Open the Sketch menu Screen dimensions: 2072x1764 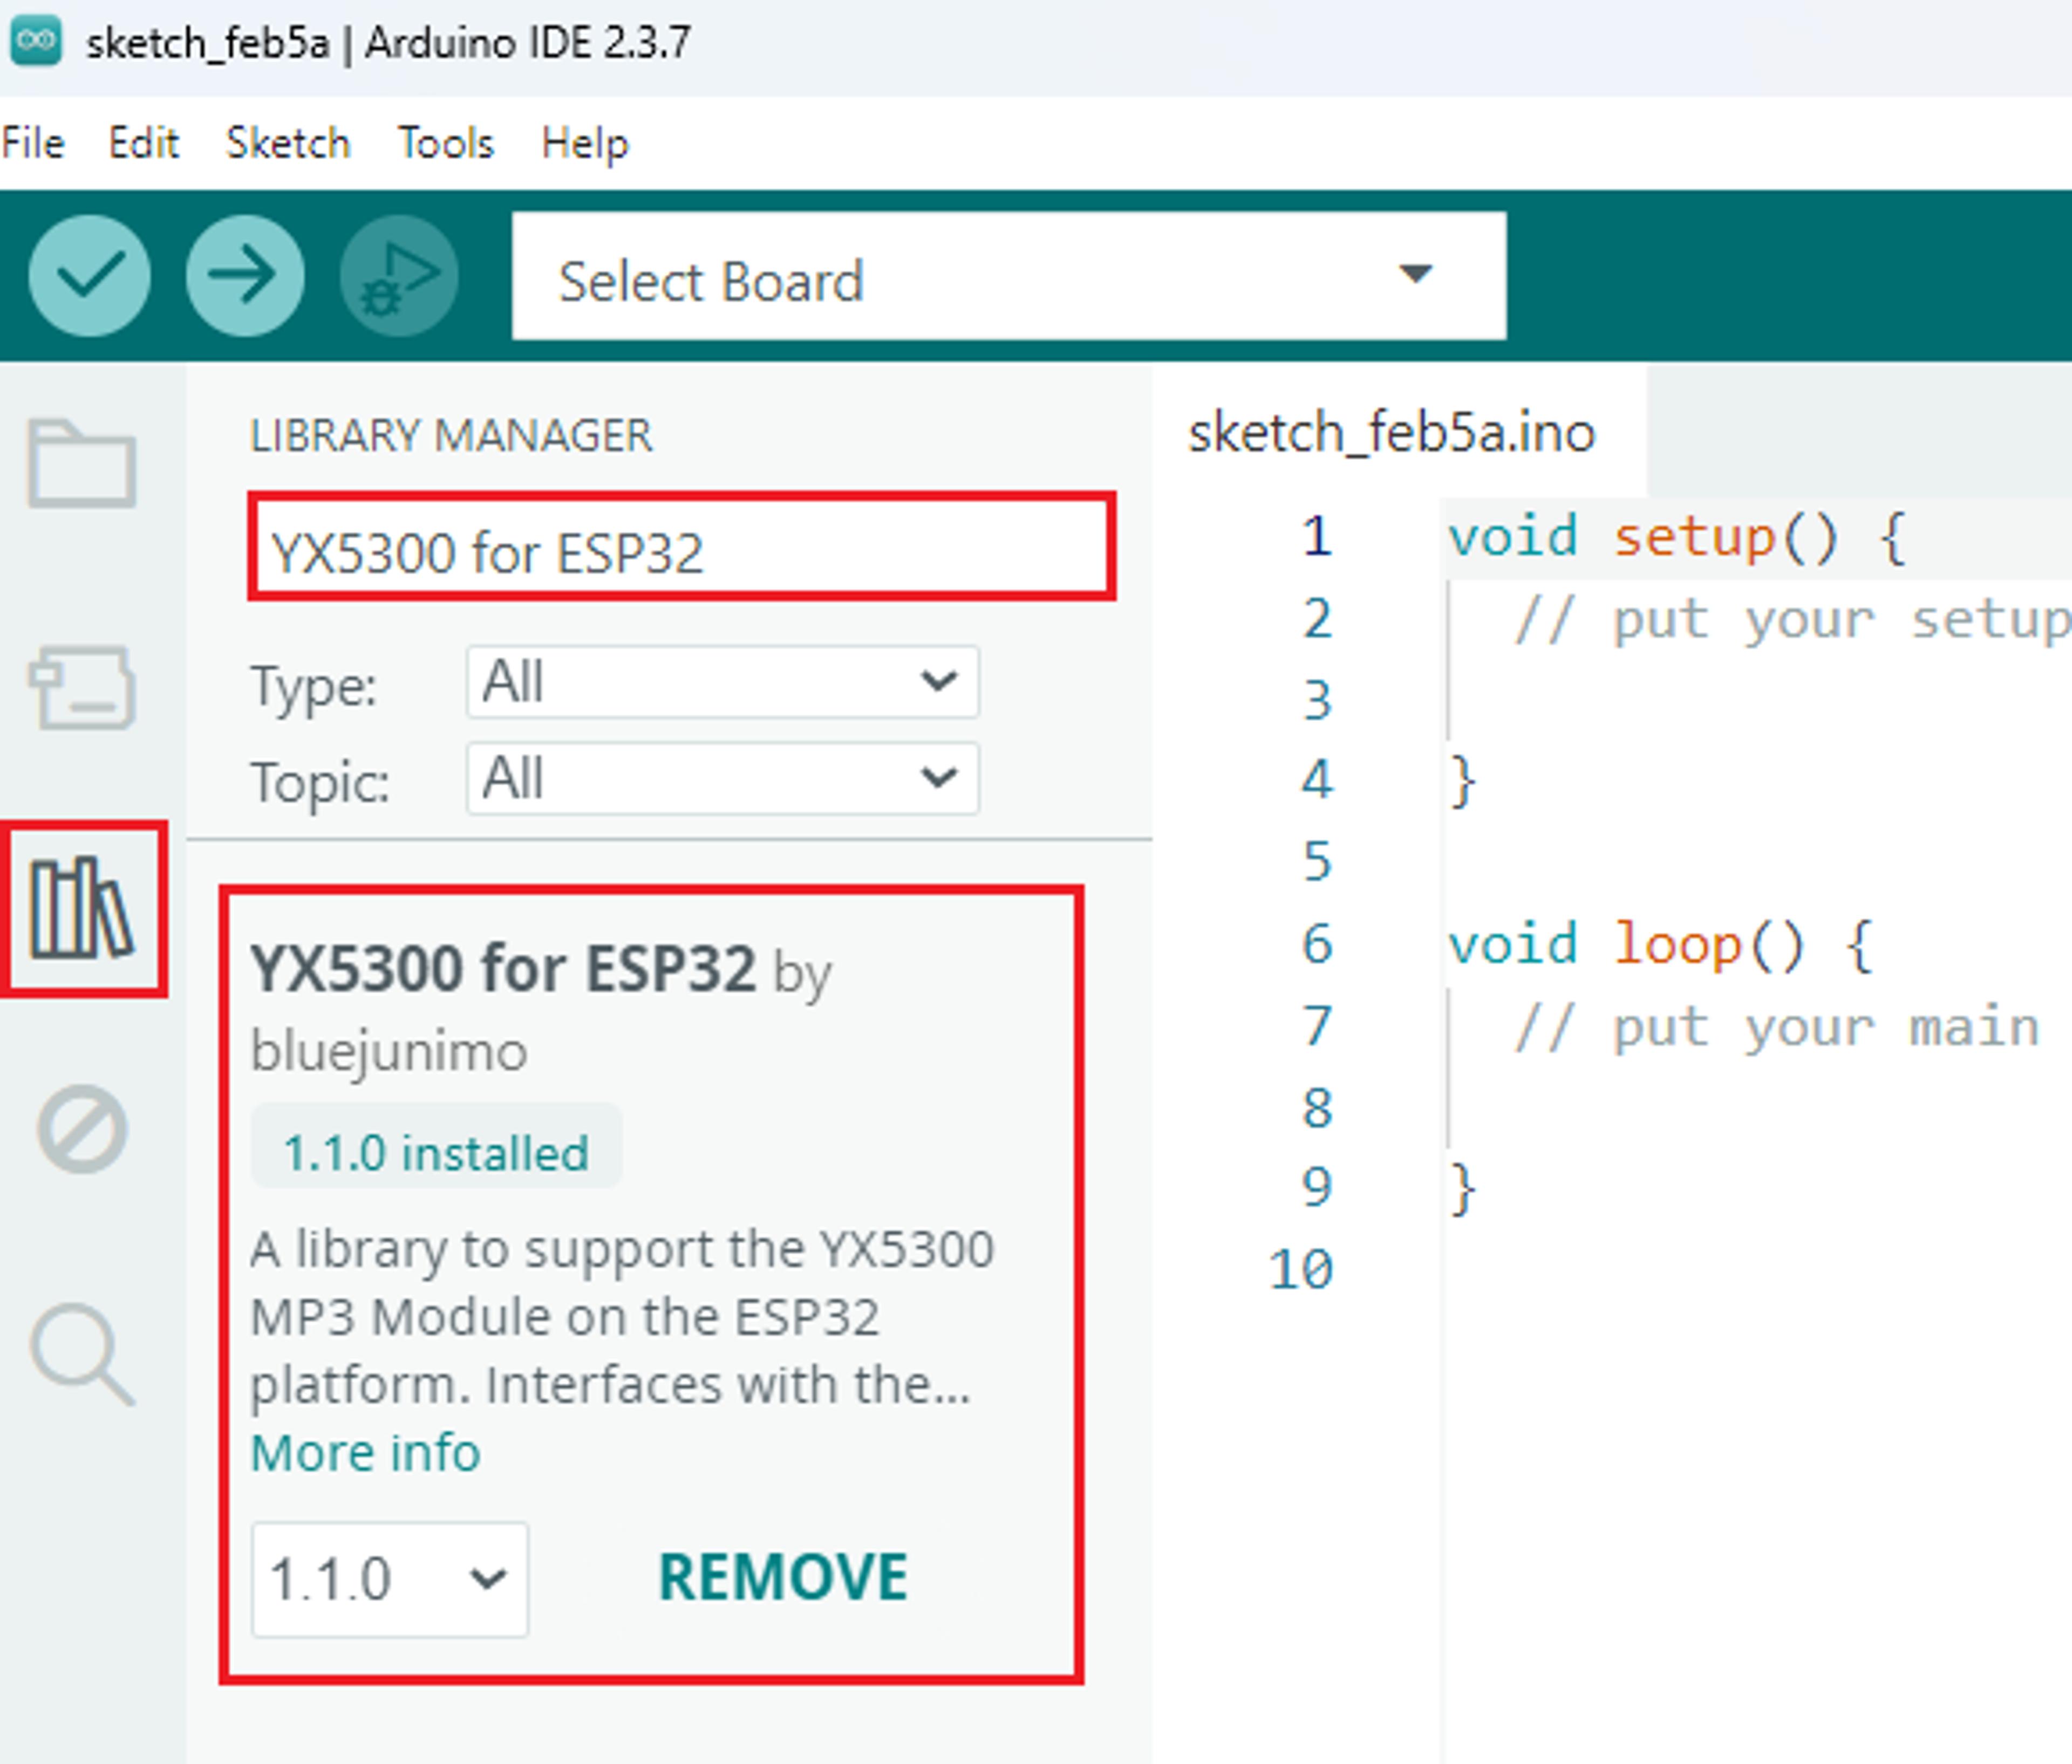click(288, 143)
